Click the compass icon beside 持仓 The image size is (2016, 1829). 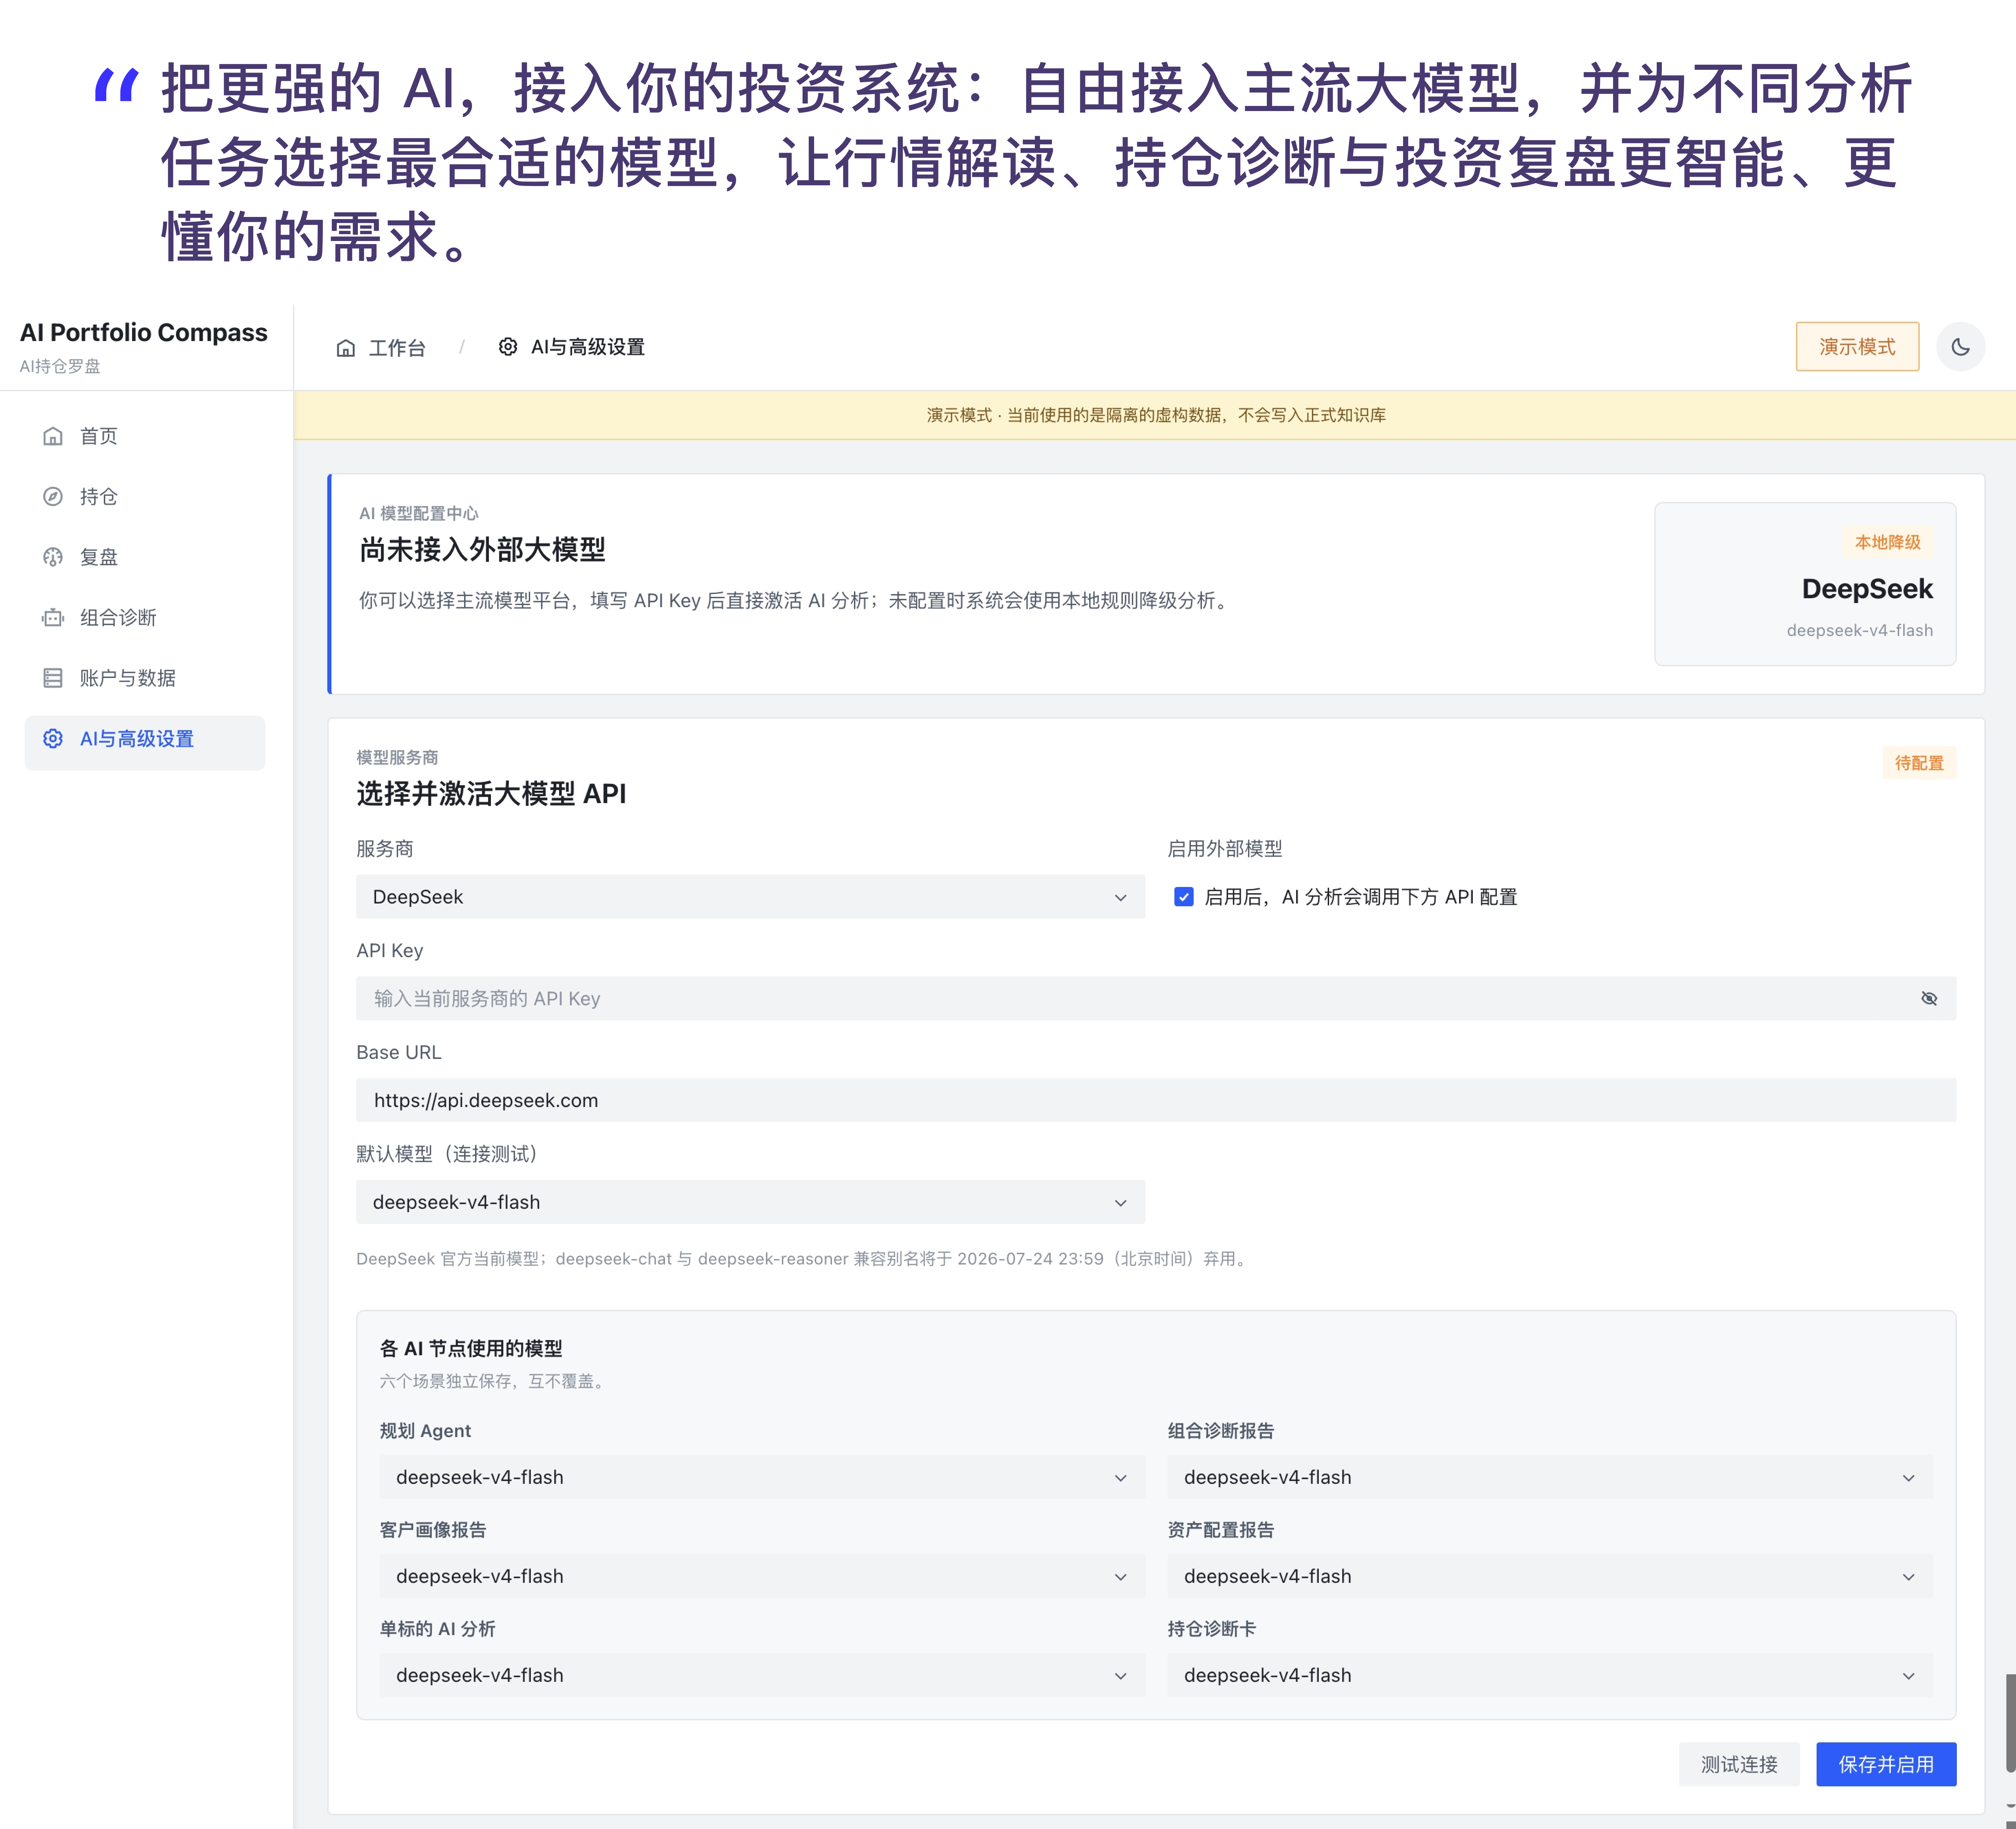click(53, 497)
